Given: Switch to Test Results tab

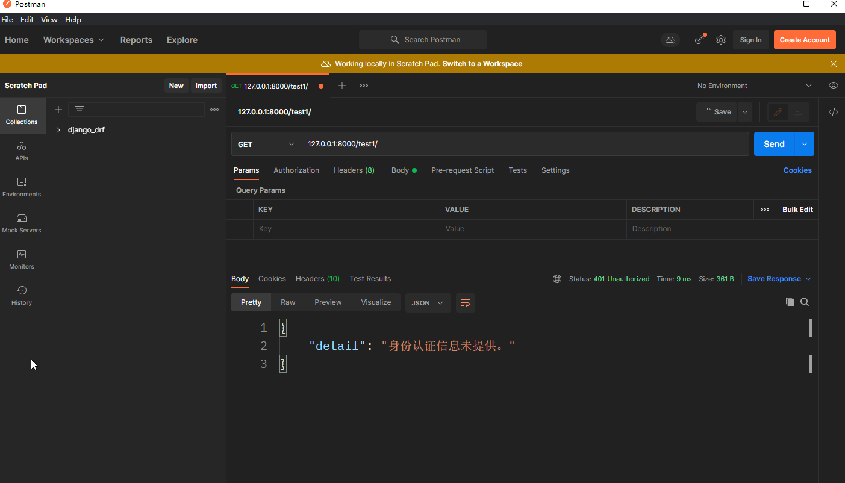Looking at the screenshot, I should [370, 279].
